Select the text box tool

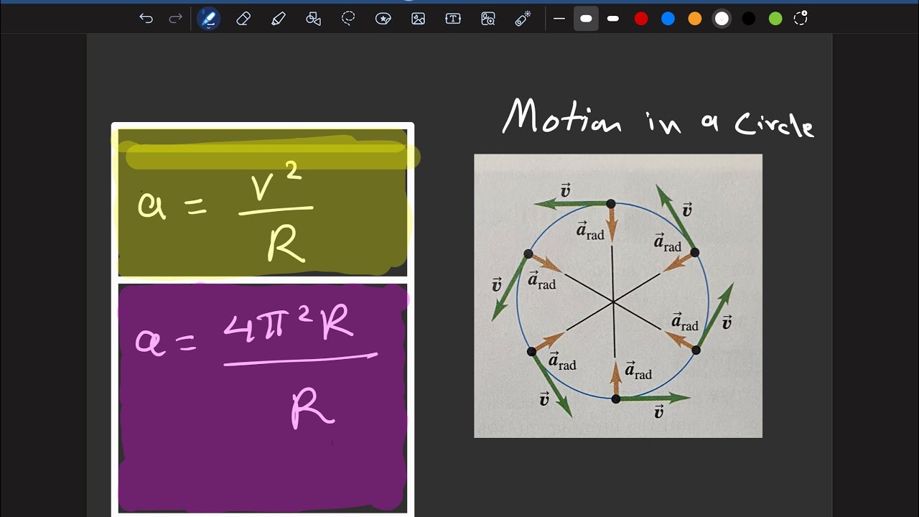coord(453,19)
